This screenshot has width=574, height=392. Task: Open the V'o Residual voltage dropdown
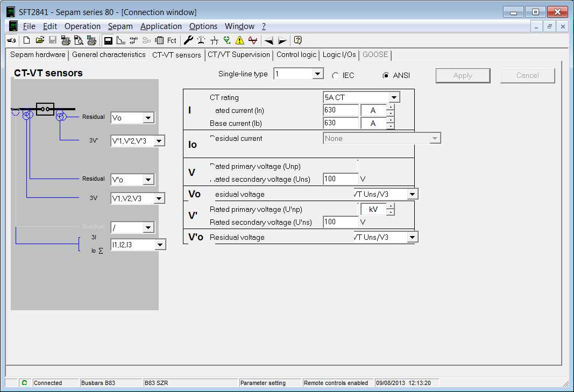[412, 237]
